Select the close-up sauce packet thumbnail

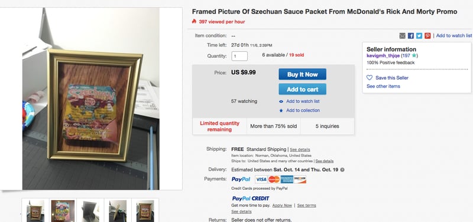[63, 211]
